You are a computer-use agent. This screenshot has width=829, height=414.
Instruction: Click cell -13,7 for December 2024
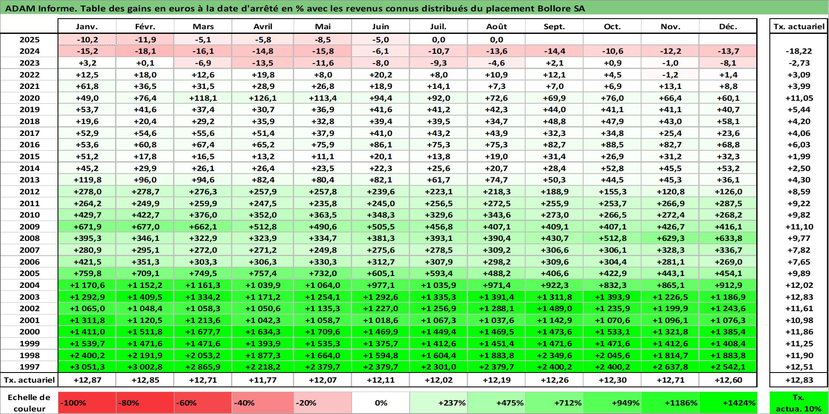pos(728,51)
